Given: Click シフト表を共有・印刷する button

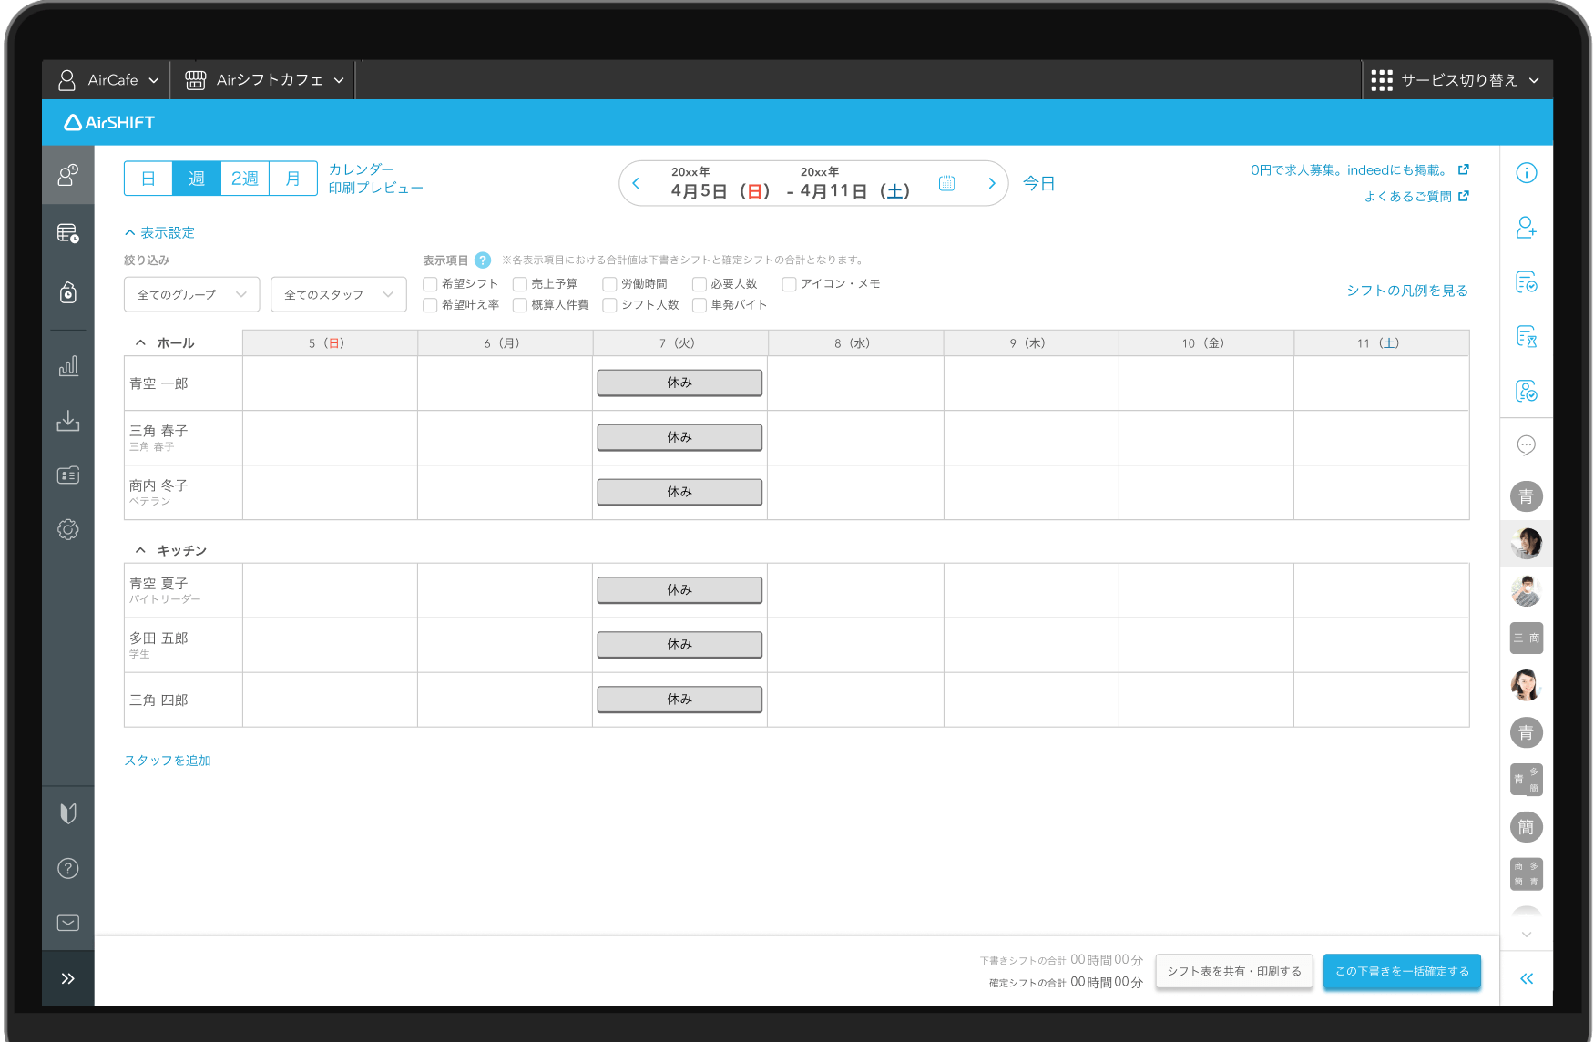Looking at the screenshot, I should tap(1234, 972).
